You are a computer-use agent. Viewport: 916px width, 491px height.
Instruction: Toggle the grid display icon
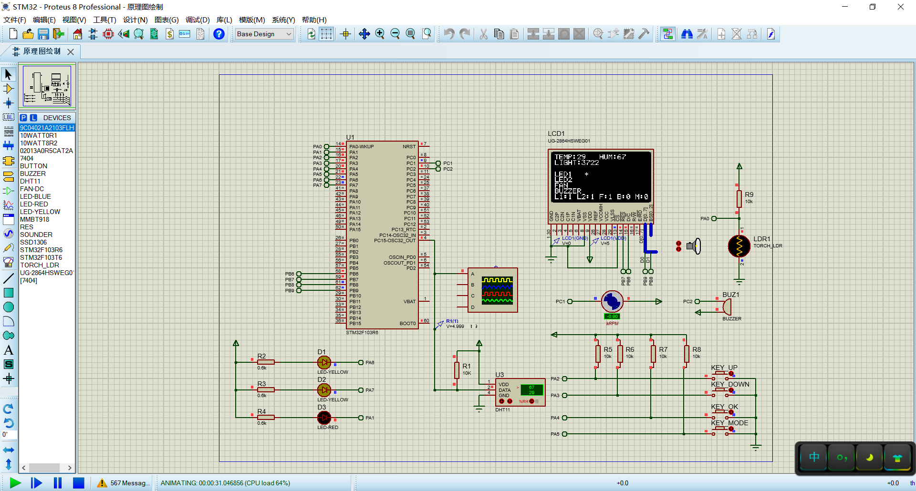[326, 34]
